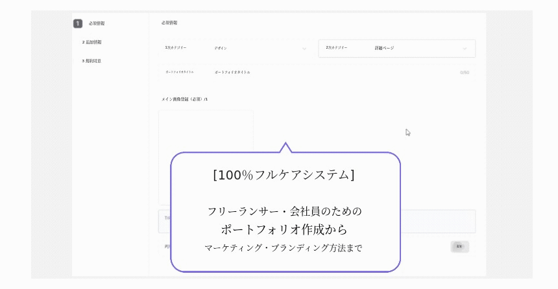This screenshot has width=558, height=289.
Task: Focus the ポートフォリオタイトル input field
Action: pos(324,72)
